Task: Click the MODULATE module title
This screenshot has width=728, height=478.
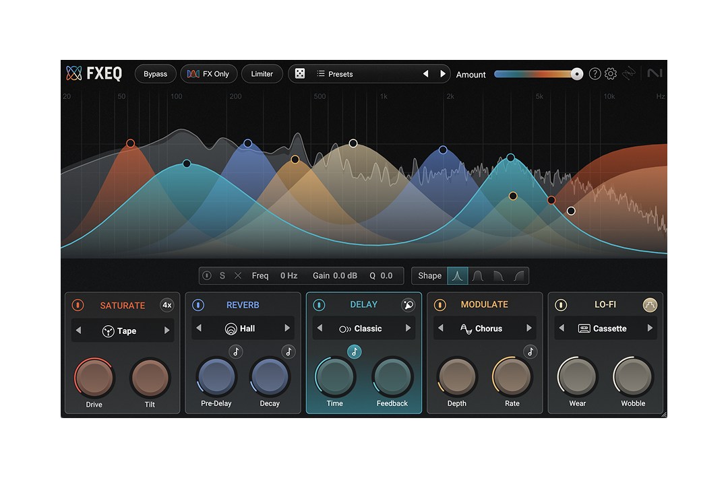Action: [484, 304]
